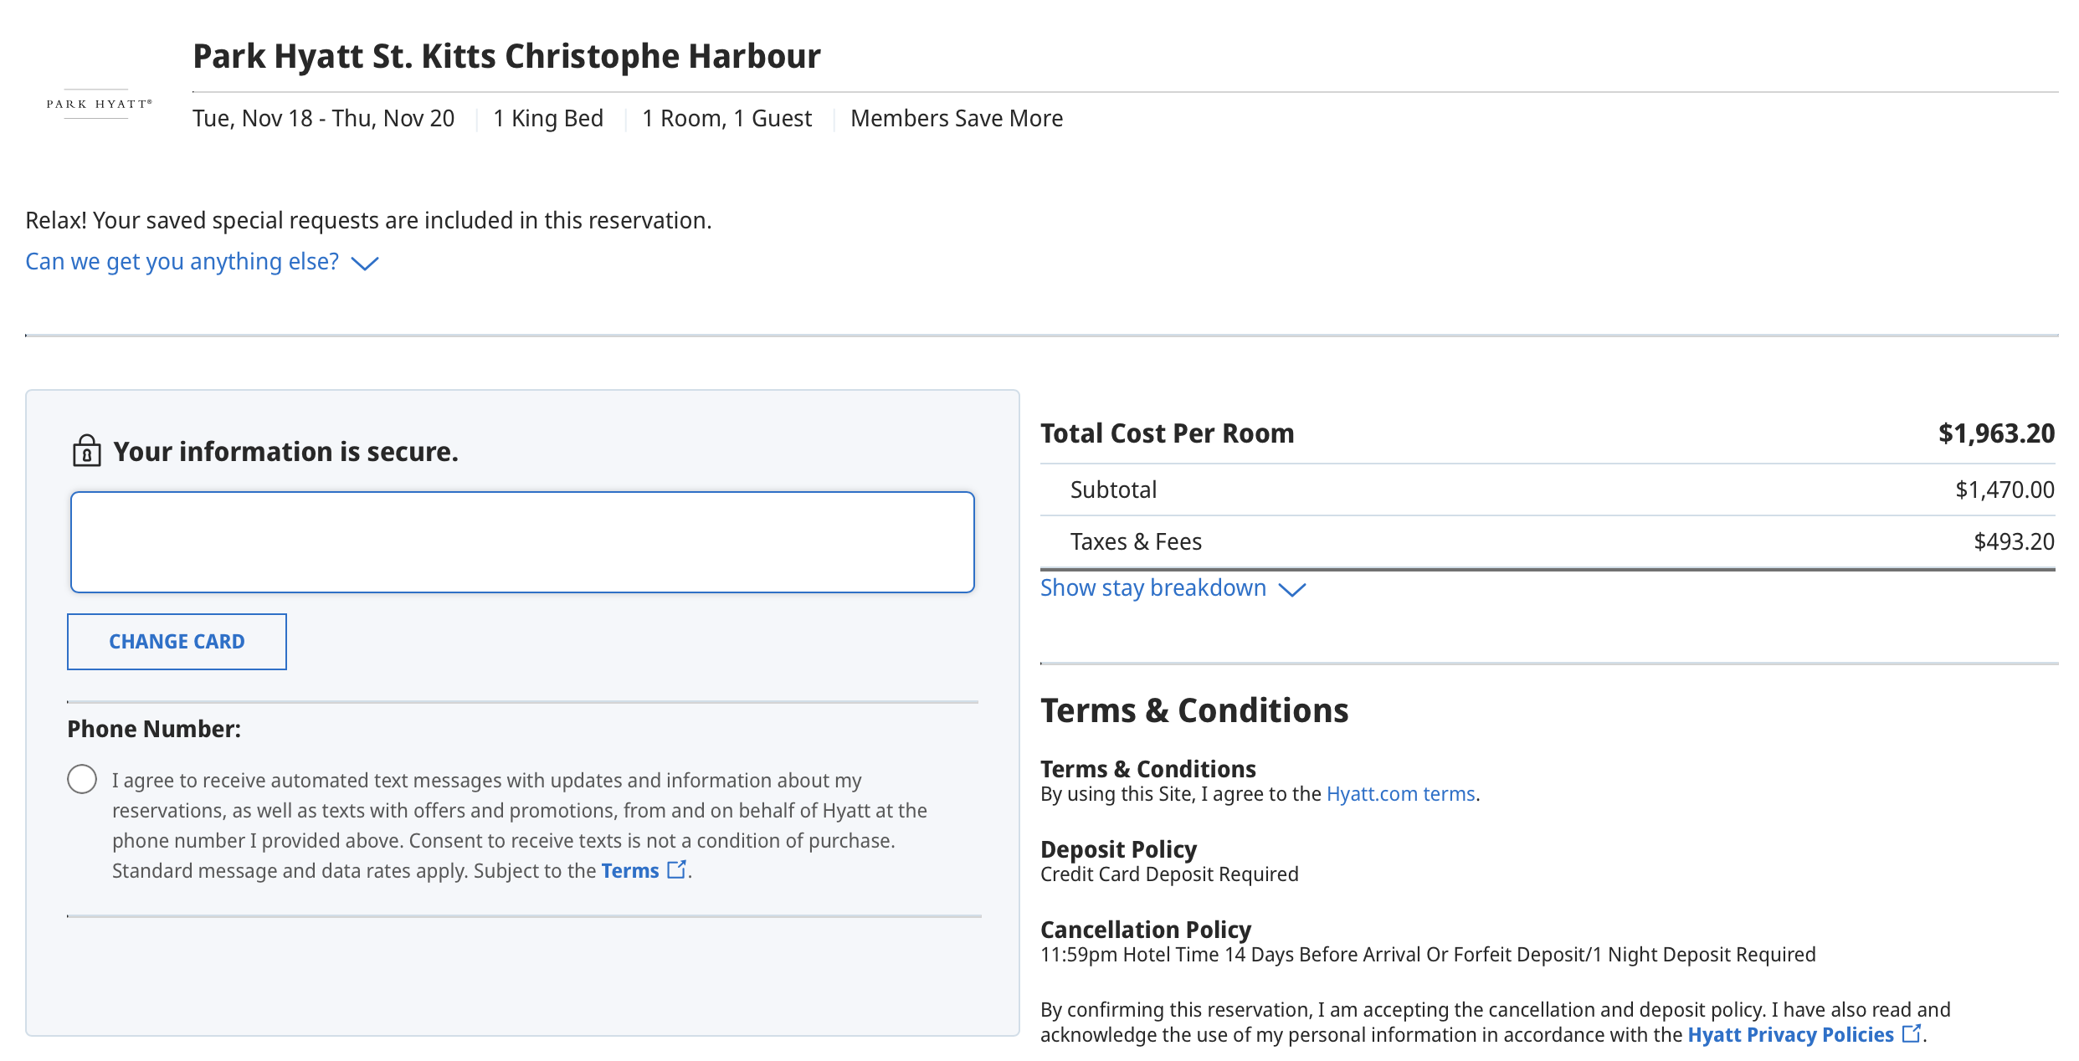Click the '1 Room, 1 Guest' text
The image size is (2079, 1061).
726,118
